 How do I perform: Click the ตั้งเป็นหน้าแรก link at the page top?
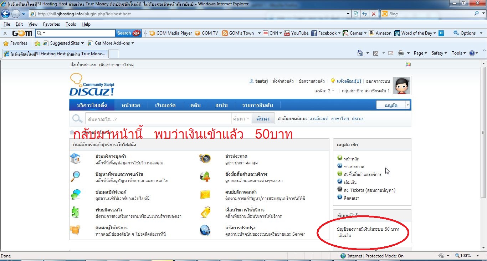pyautogui.click(x=83, y=65)
